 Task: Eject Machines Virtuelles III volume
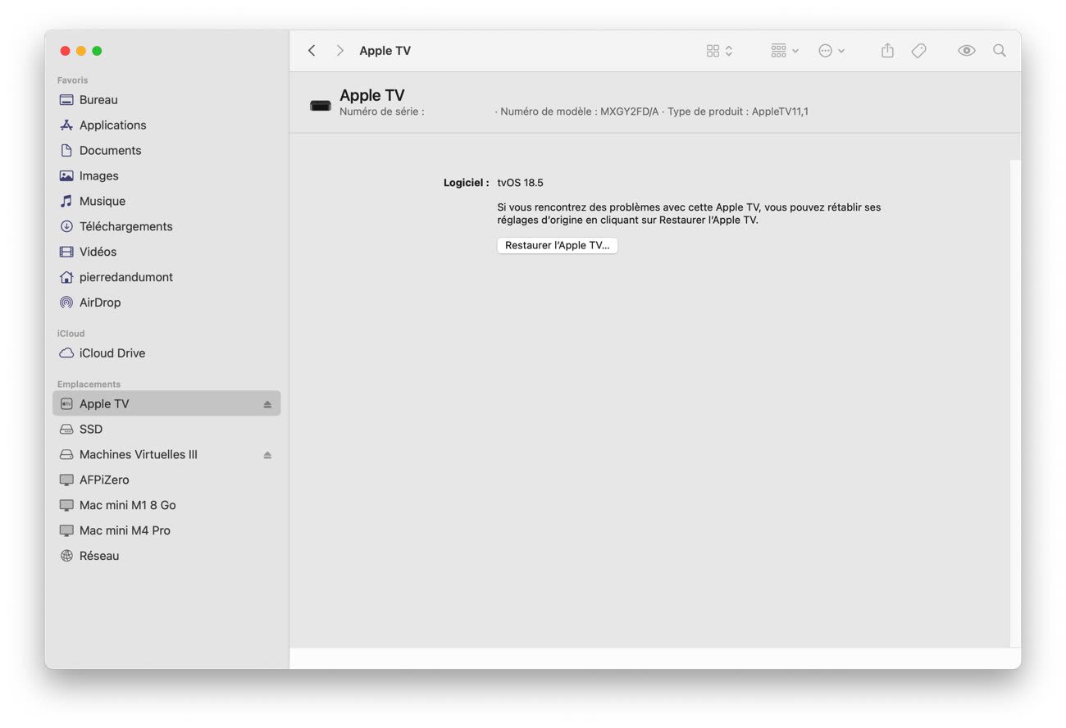pyautogui.click(x=267, y=455)
